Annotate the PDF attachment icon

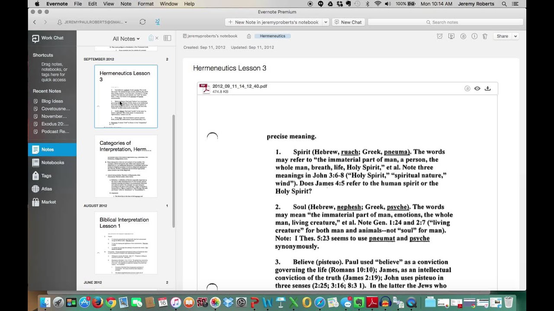(x=467, y=88)
